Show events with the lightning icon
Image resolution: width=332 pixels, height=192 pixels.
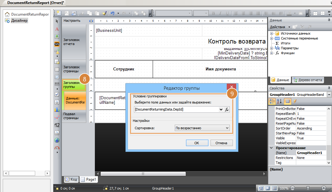tap(295, 101)
